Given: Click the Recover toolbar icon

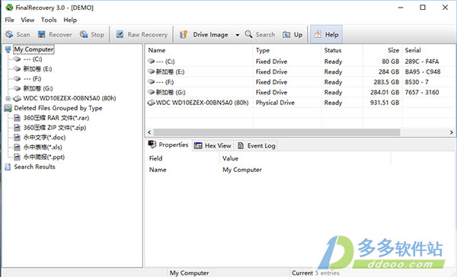Looking at the screenshot, I should 42,34.
